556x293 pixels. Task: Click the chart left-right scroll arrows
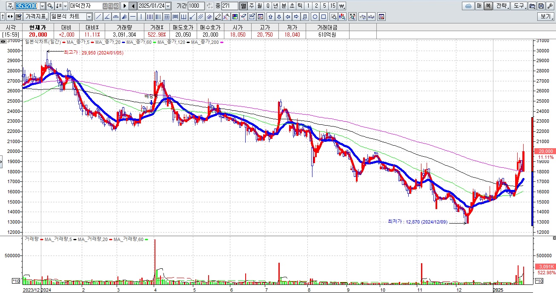coord(3,41)
